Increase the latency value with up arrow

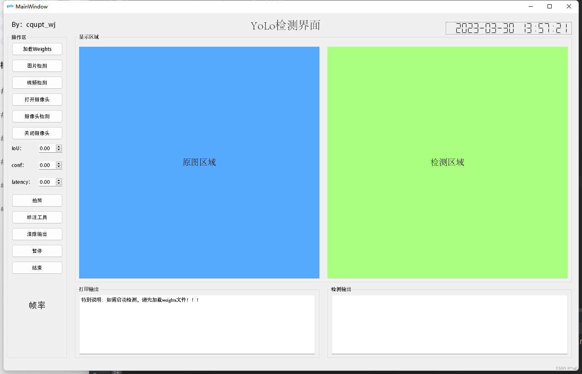pos(59,180)
